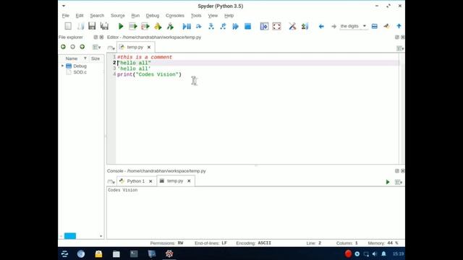Re-run last script icon

coord(170,26)
